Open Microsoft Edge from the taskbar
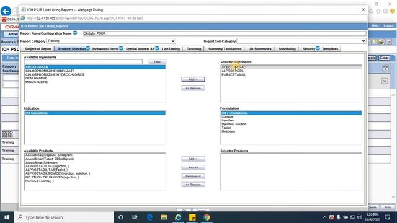Image resolution: width=397 pixels, height=223 pixels. [149, 217]
